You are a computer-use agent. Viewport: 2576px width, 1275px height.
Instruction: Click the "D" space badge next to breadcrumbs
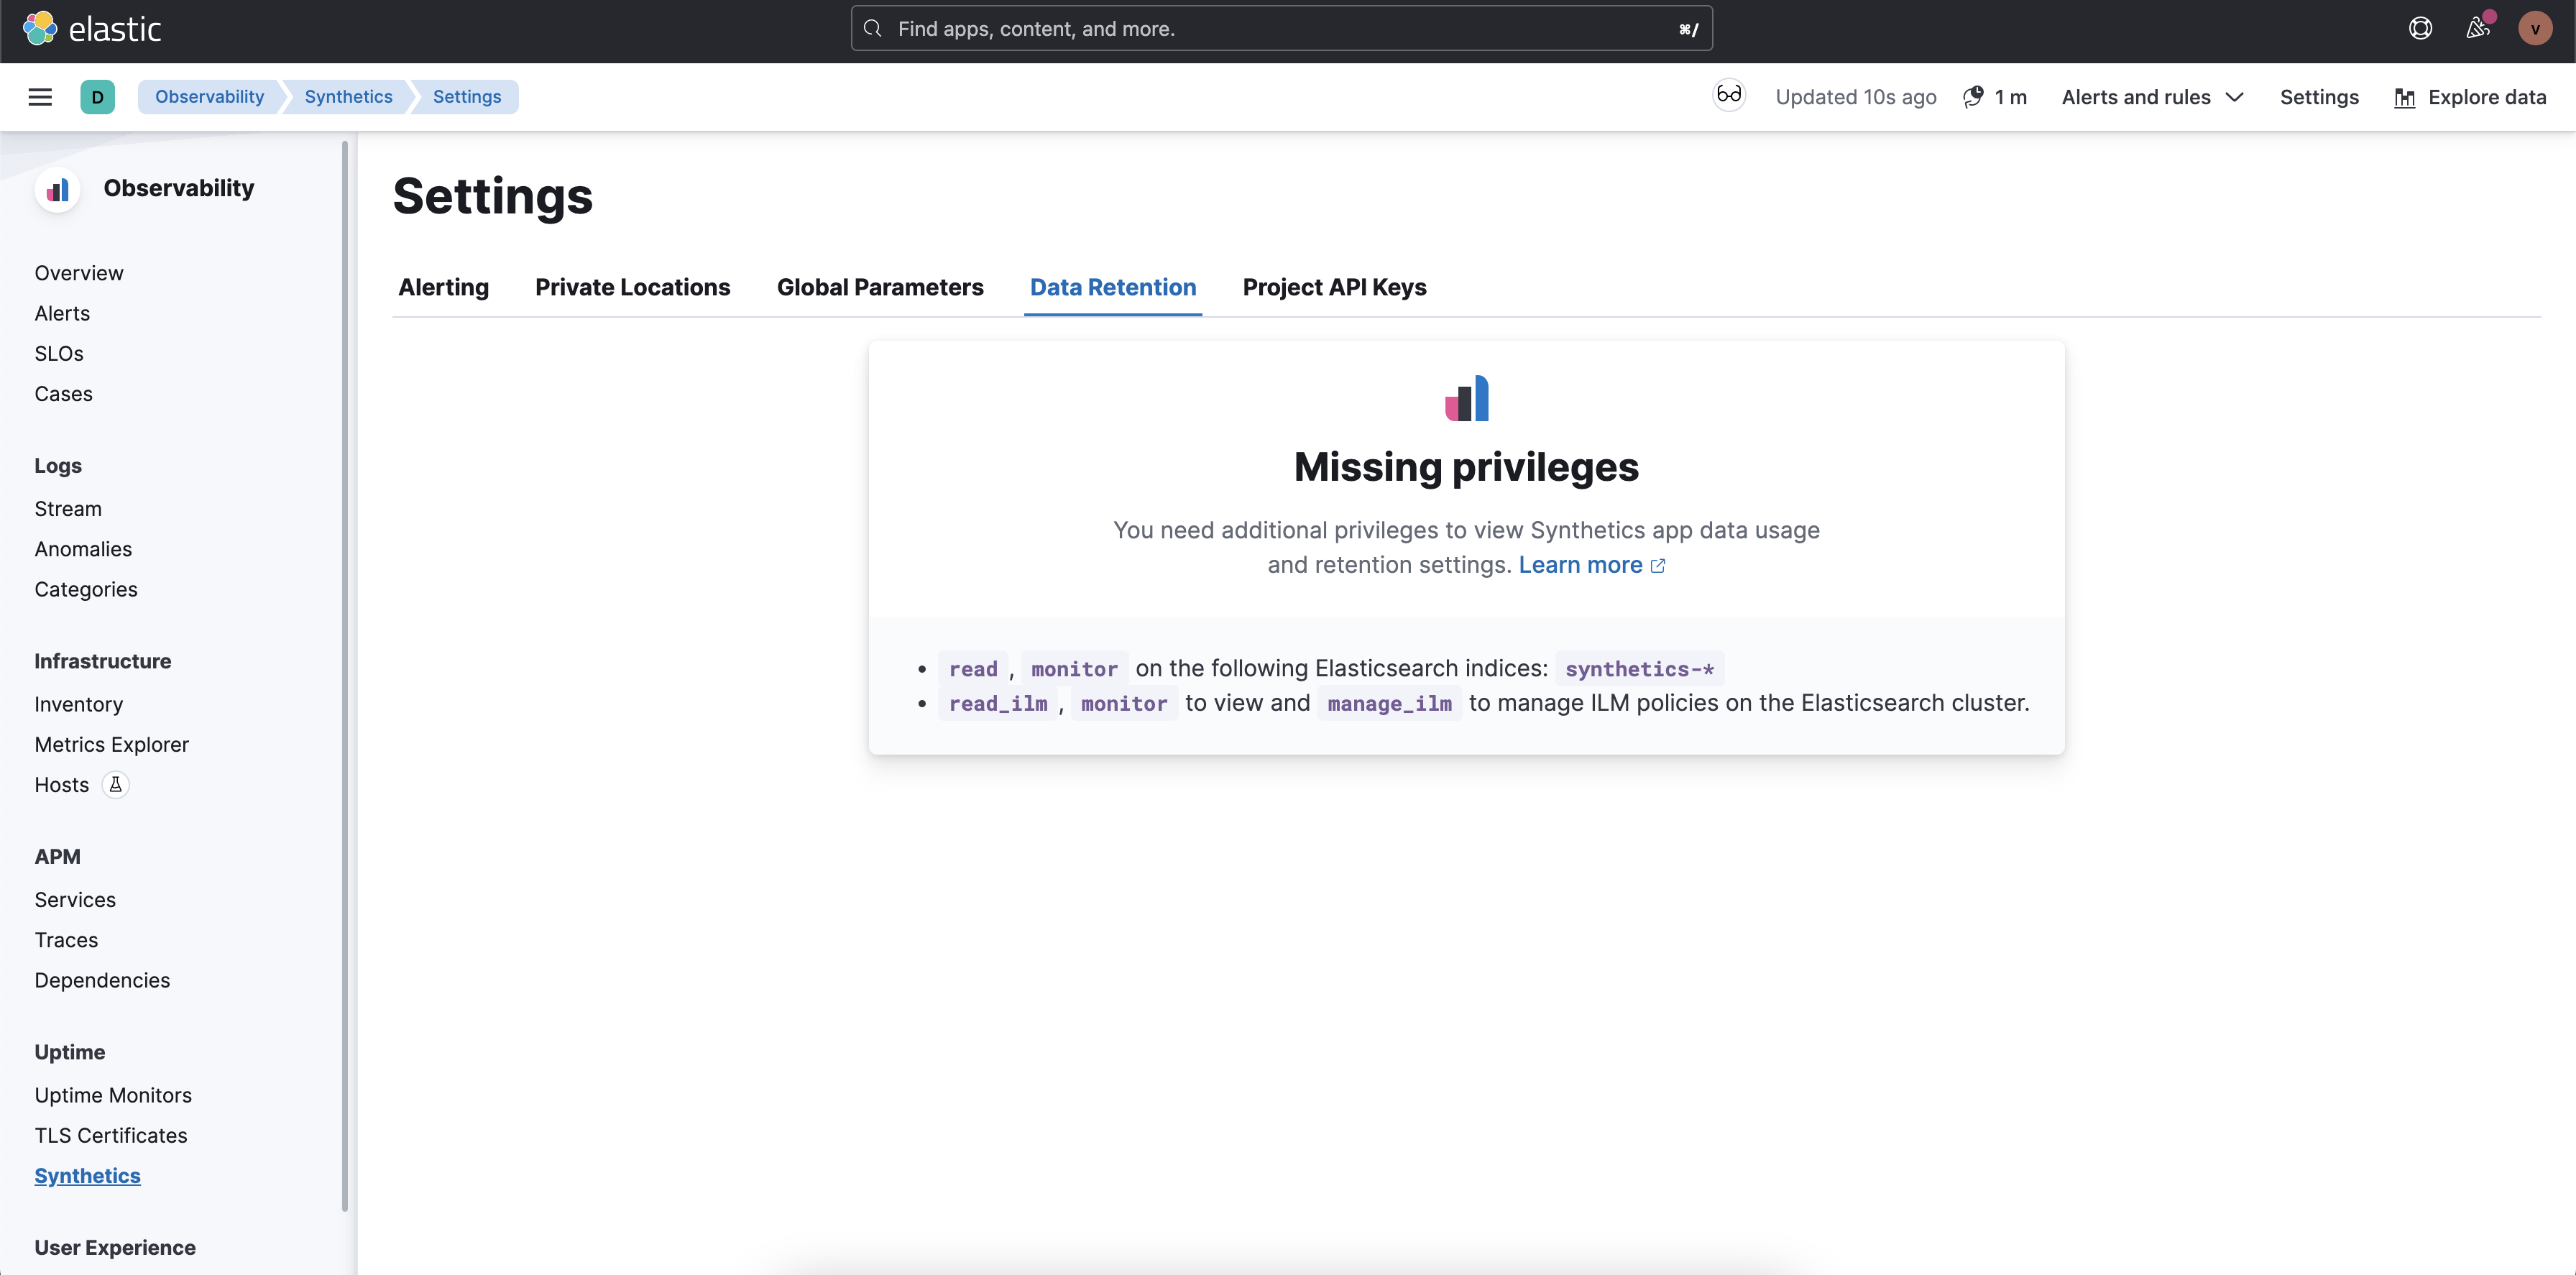coord(98,96)
